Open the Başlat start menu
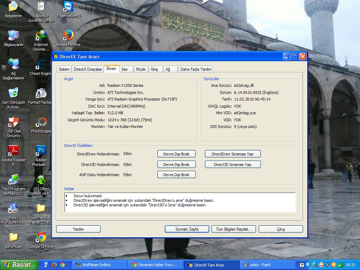Screen dimensions: 360x270 coord(19,265)
